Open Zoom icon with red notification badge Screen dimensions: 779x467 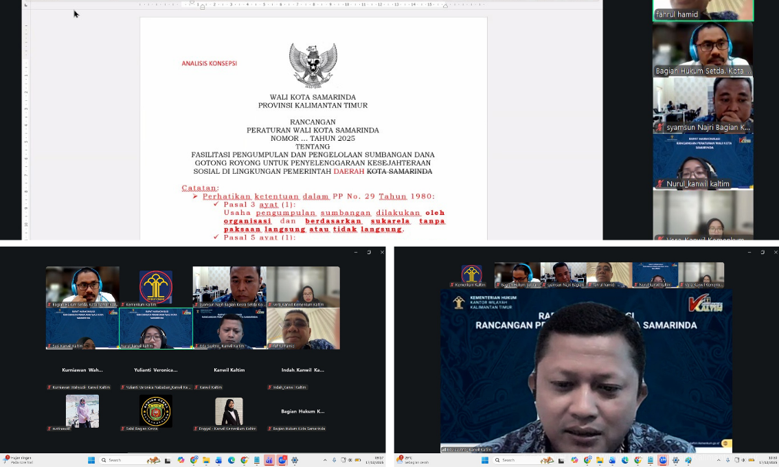(x=282, y=460)
